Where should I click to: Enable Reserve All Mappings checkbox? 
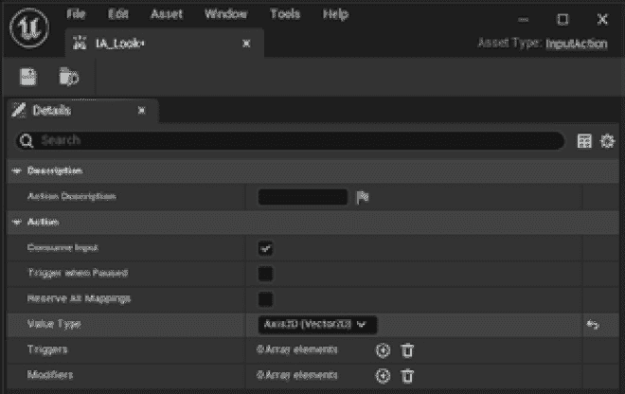(265, 299)
